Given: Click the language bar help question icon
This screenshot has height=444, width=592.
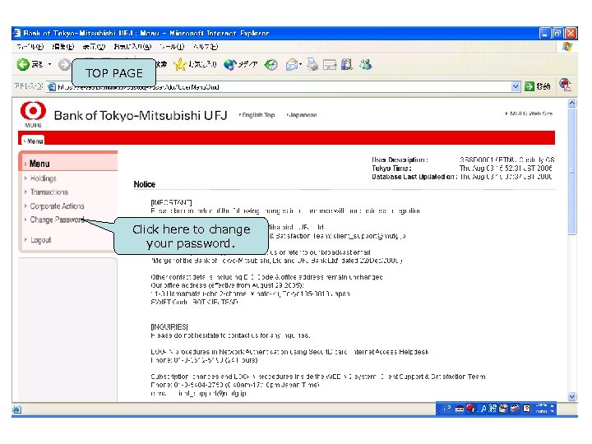Looking at the screenshot, I should click(x=527, y=409).
